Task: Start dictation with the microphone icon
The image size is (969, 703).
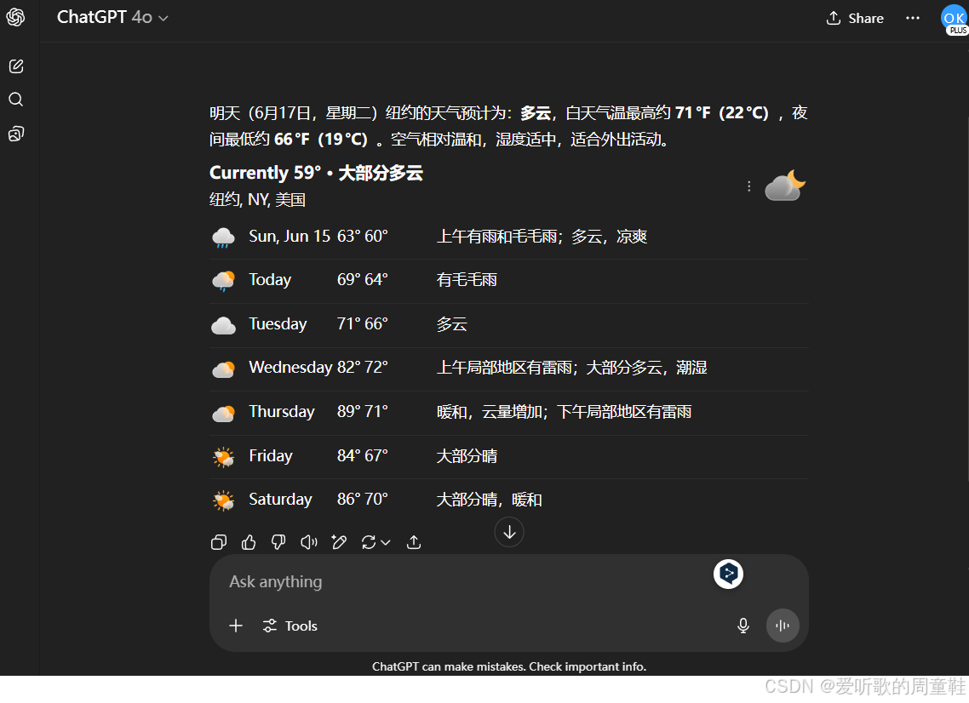Action: click(x=743, y=626)
